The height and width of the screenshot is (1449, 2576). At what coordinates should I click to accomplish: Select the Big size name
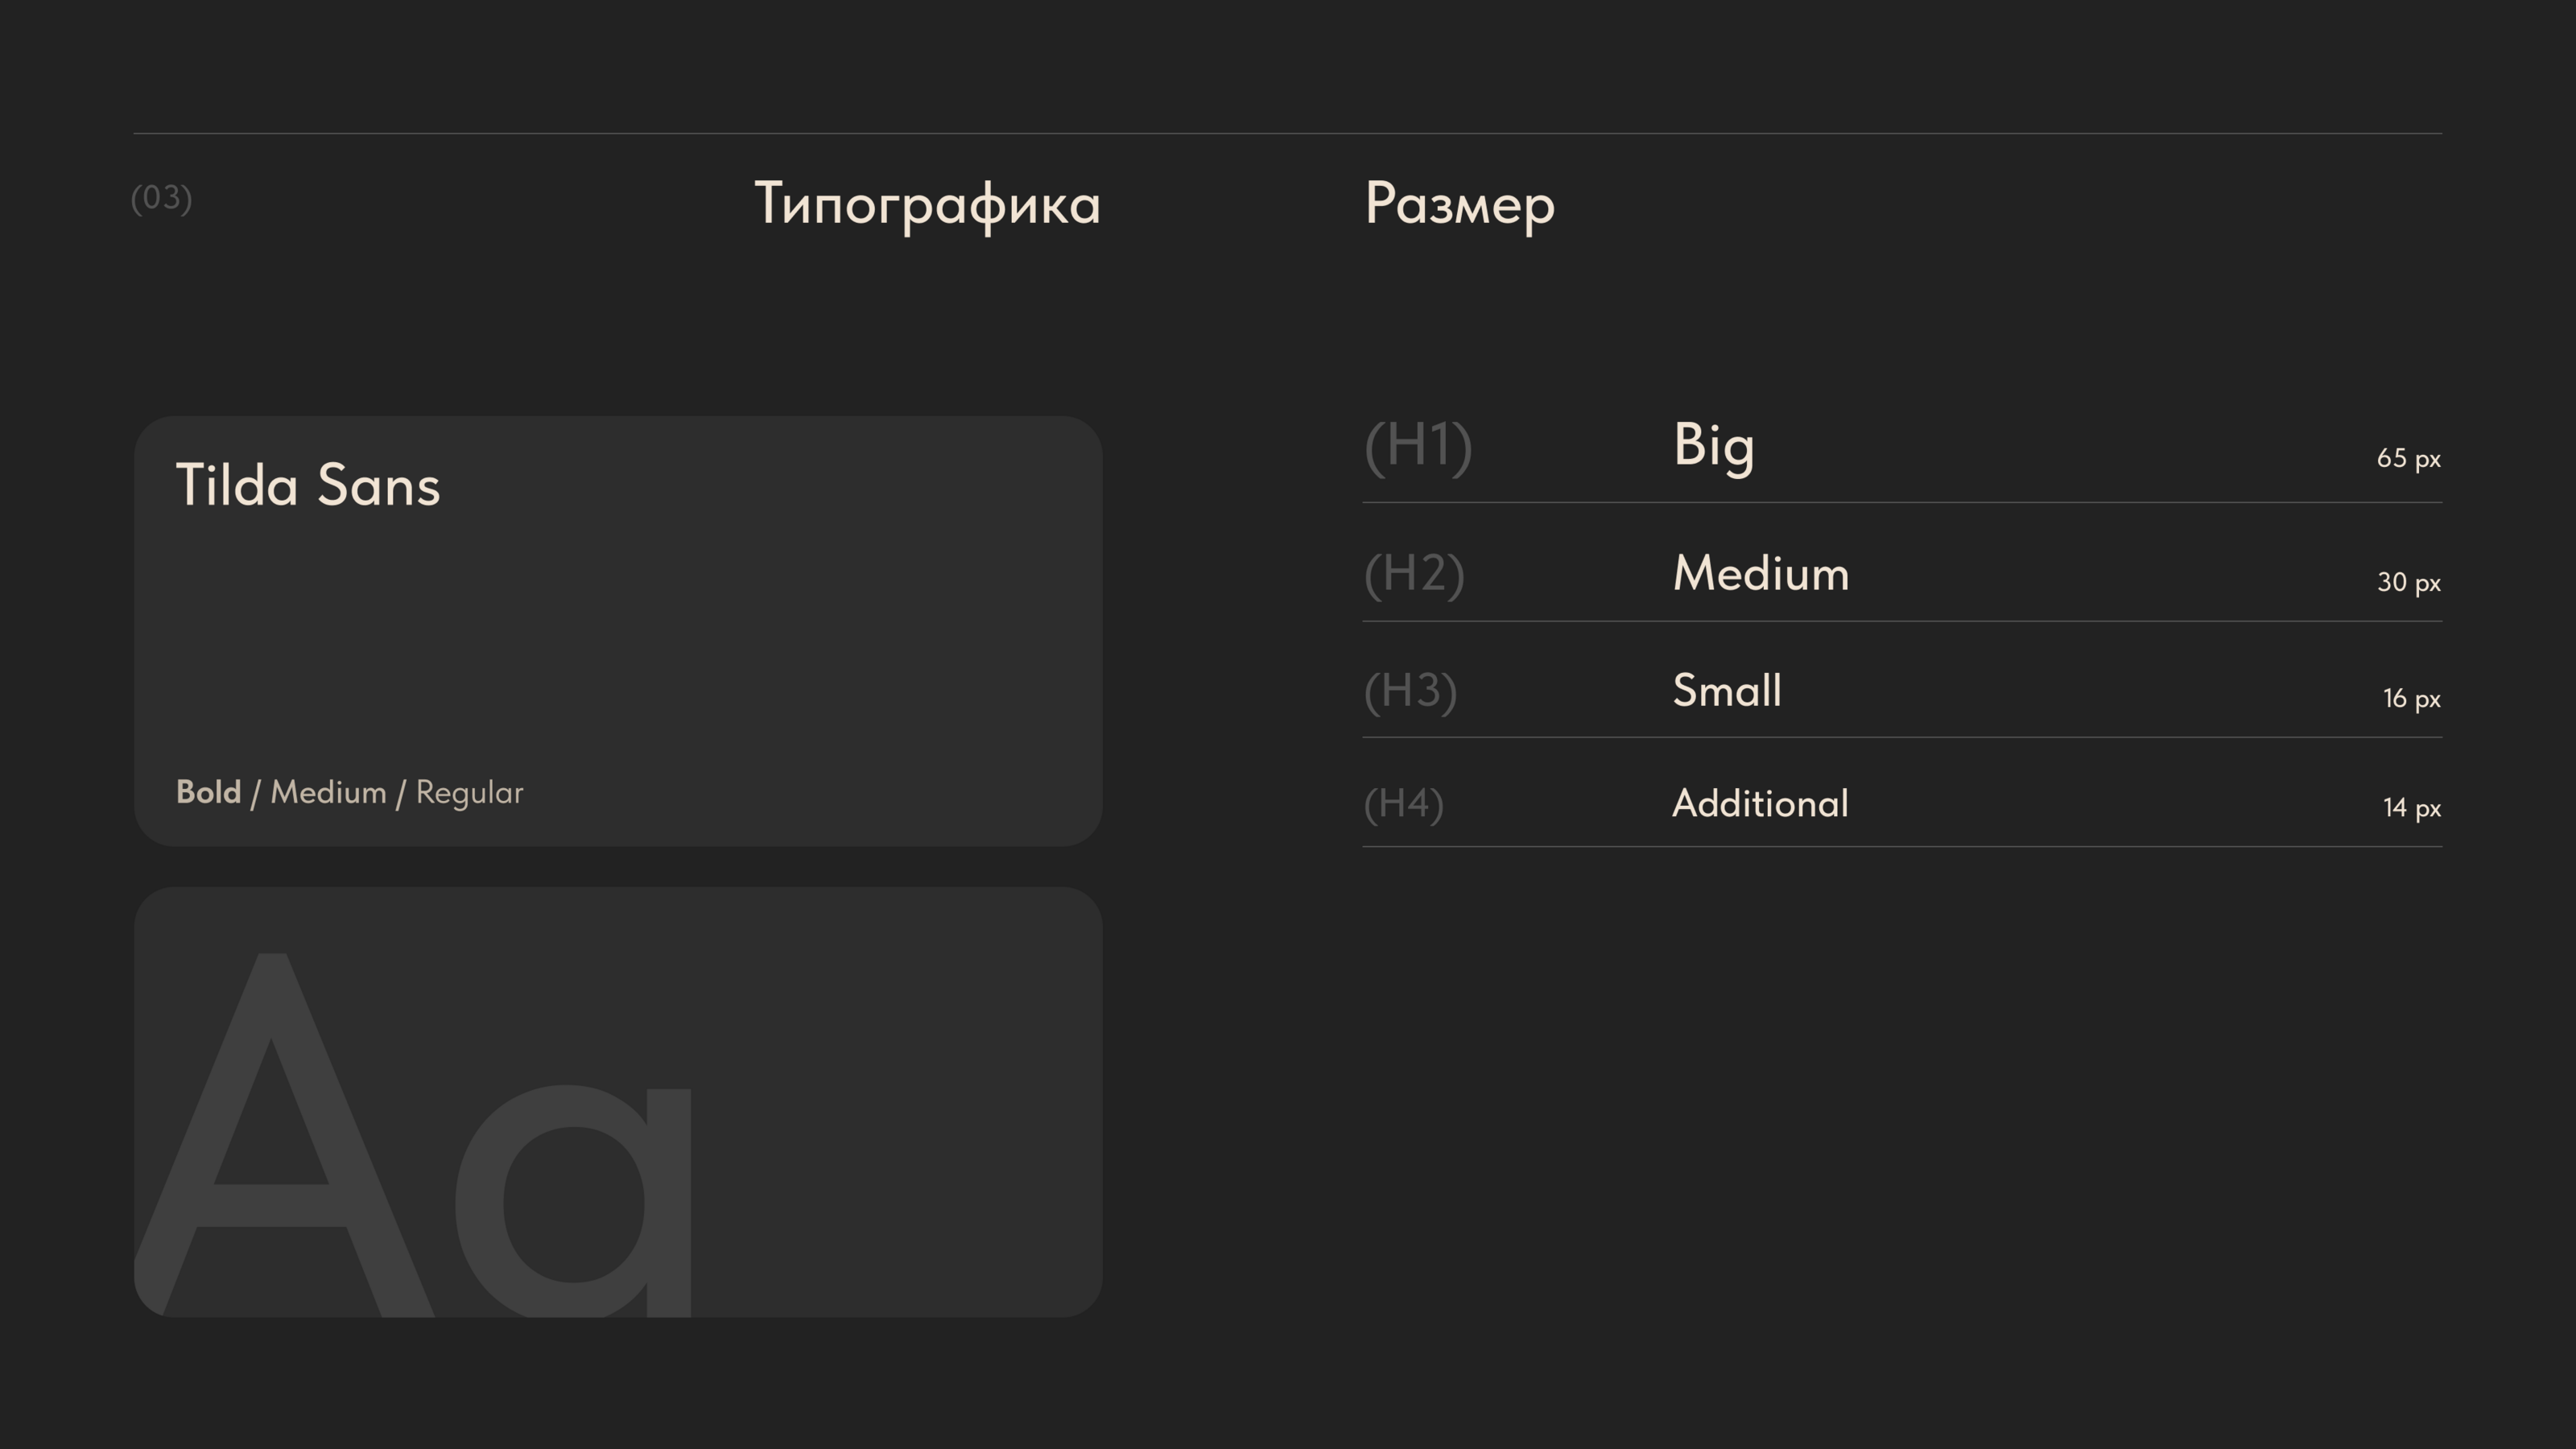click(1713, 445)
